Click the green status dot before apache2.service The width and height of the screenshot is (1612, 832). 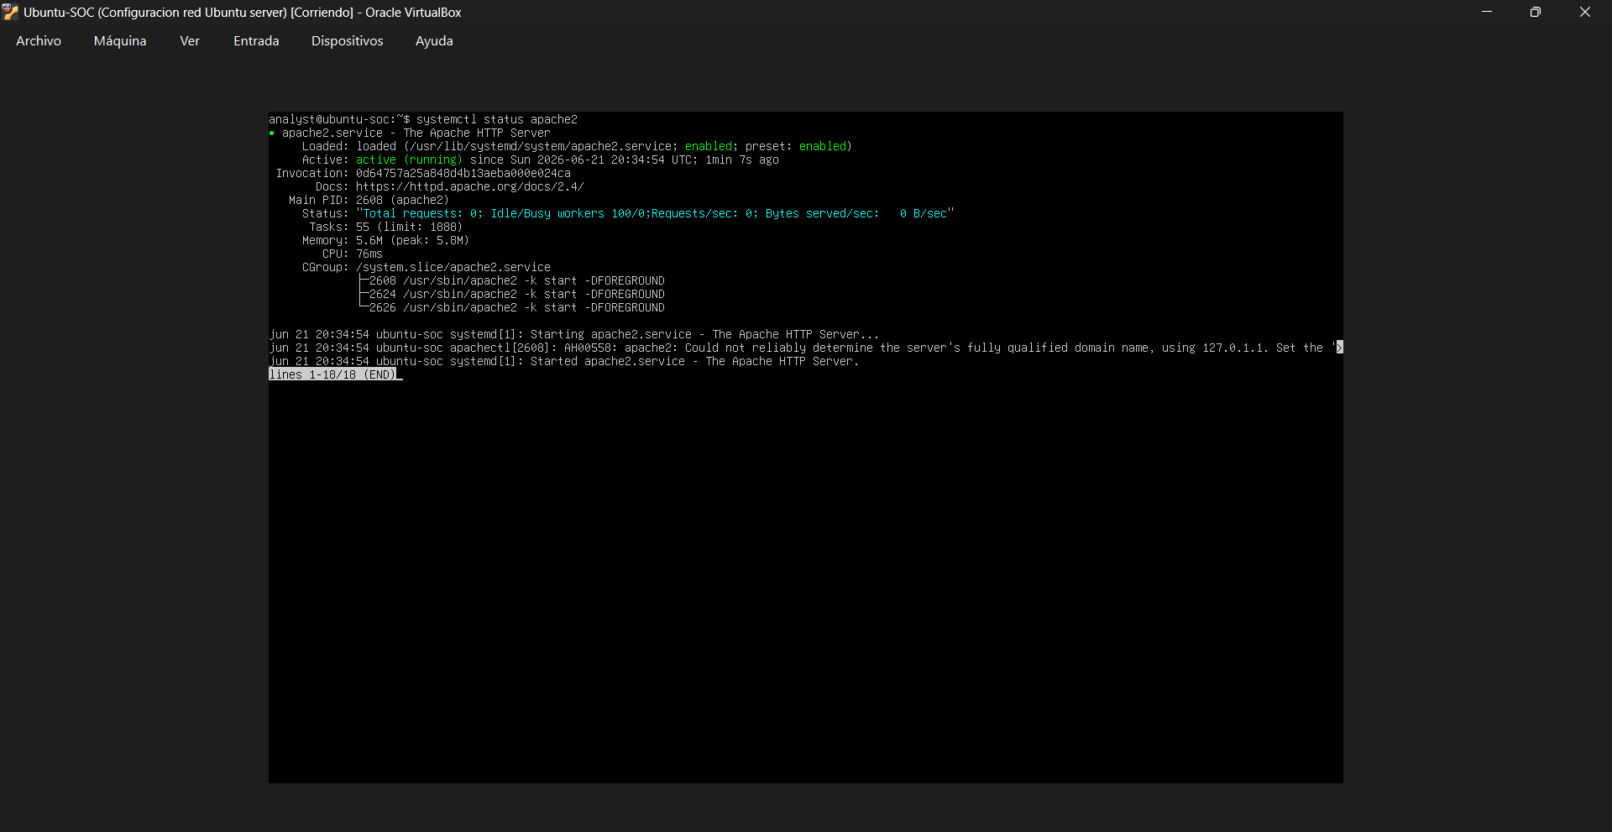tap(272, 133)
